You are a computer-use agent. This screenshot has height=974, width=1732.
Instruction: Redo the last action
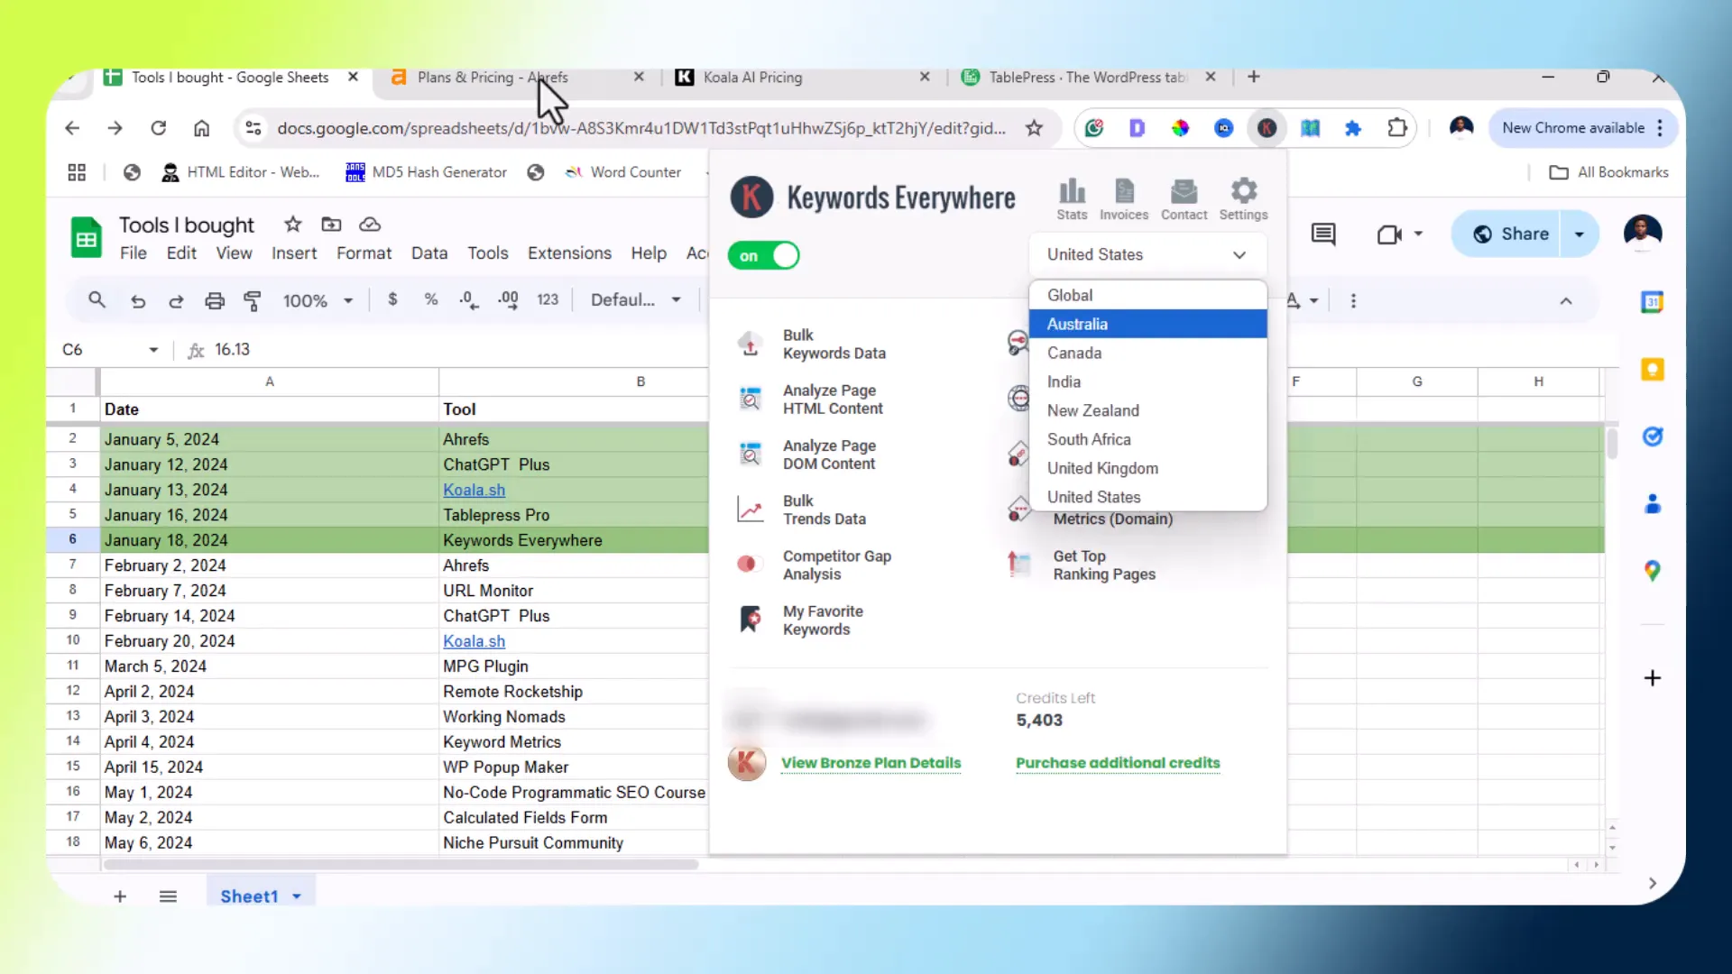(176, 301)
